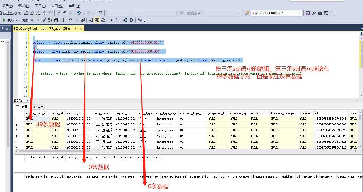Open the Query Options icon
Viewport: 363px width, 192px height.
(56, 20)
